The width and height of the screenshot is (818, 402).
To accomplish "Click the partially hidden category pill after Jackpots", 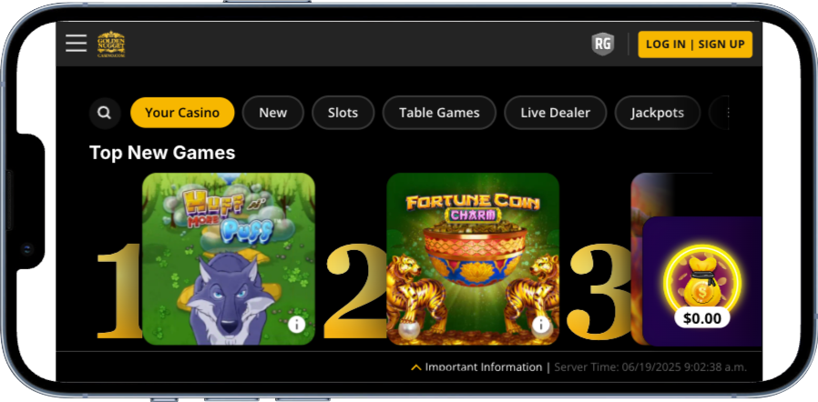I will click(719, 113).
